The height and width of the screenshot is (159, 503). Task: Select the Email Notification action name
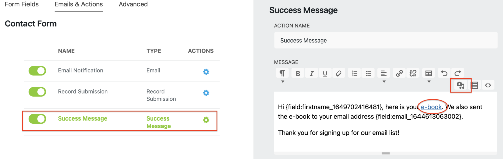point(80,70)
